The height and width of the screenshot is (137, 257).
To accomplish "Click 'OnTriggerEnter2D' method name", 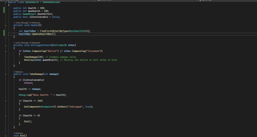I will click(x=41, y=45).
